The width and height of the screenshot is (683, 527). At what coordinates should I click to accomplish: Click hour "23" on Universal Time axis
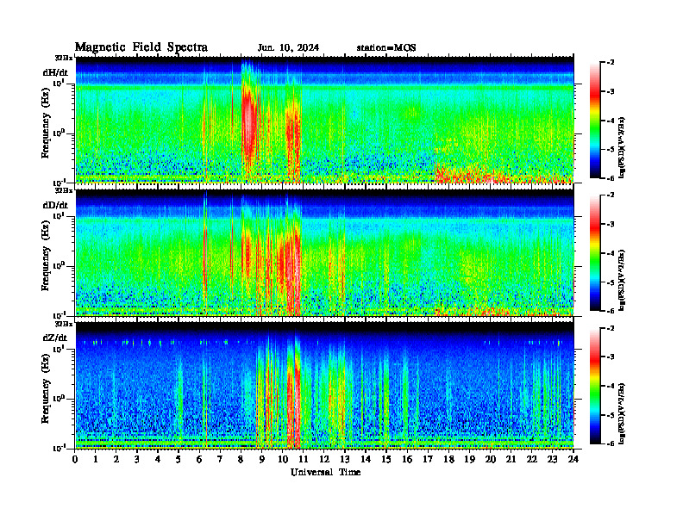[x=552, y=460]
